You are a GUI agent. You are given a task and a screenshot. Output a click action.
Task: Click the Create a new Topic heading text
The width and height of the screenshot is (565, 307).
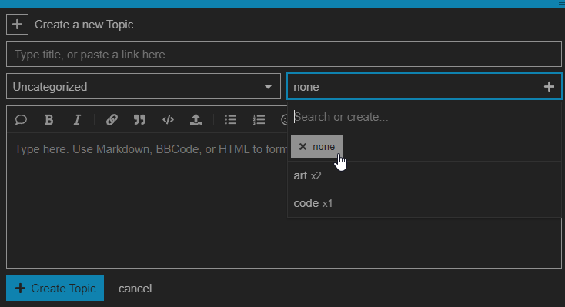(x=84, y=25)
